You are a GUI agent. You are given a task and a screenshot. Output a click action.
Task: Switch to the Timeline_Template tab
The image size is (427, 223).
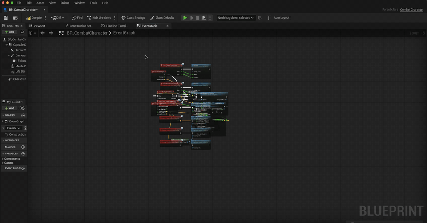115,26
